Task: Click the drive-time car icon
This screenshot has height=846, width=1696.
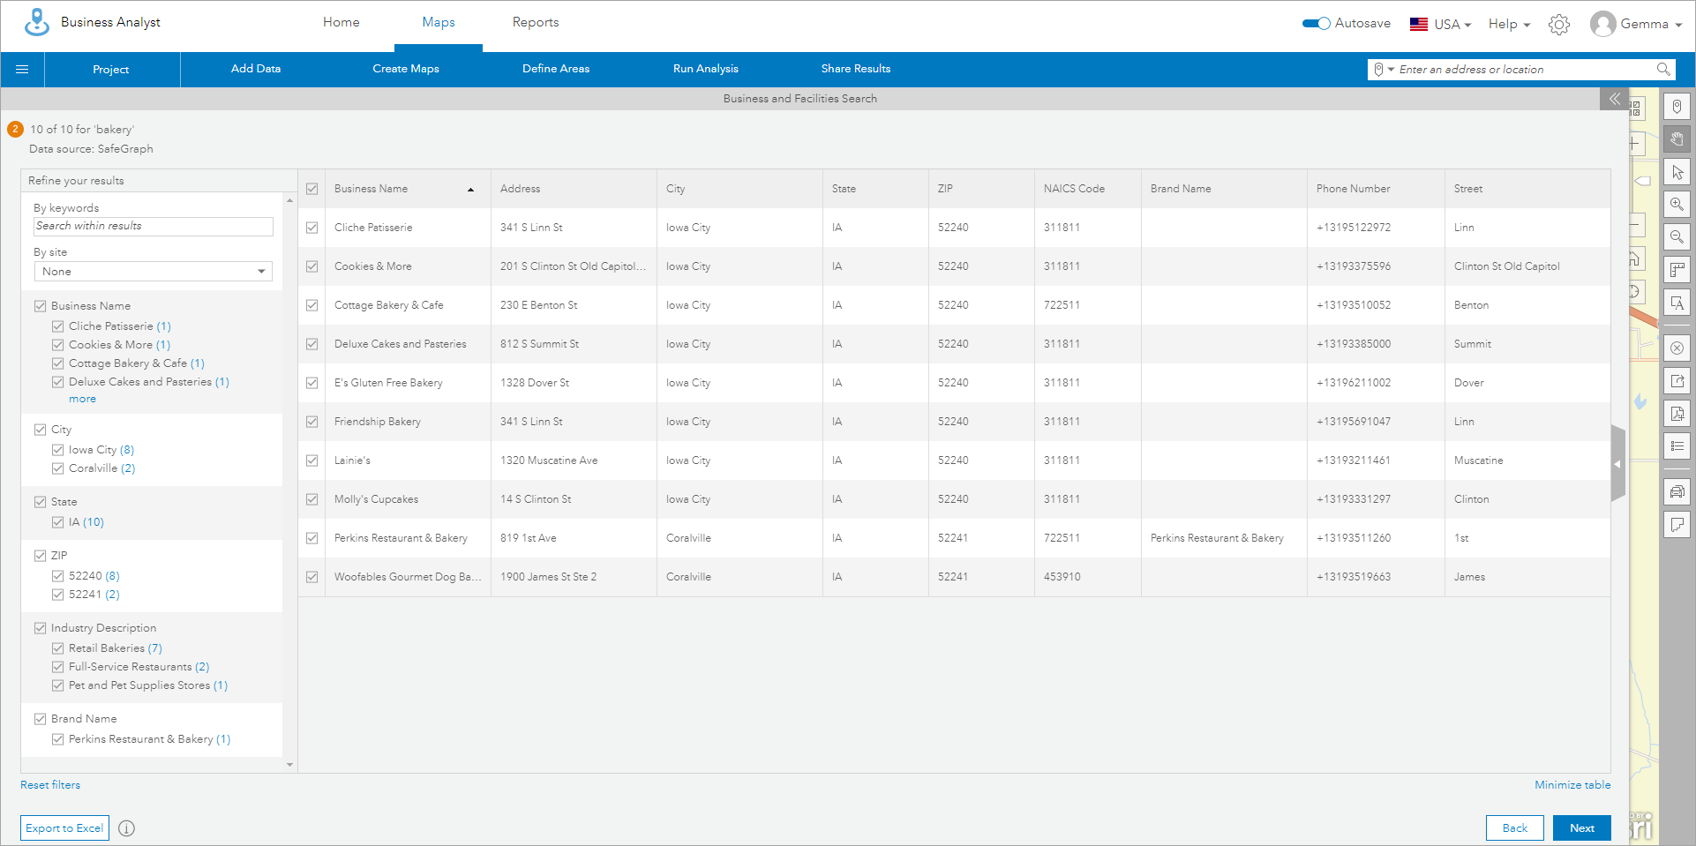Action: [1677, 492]
